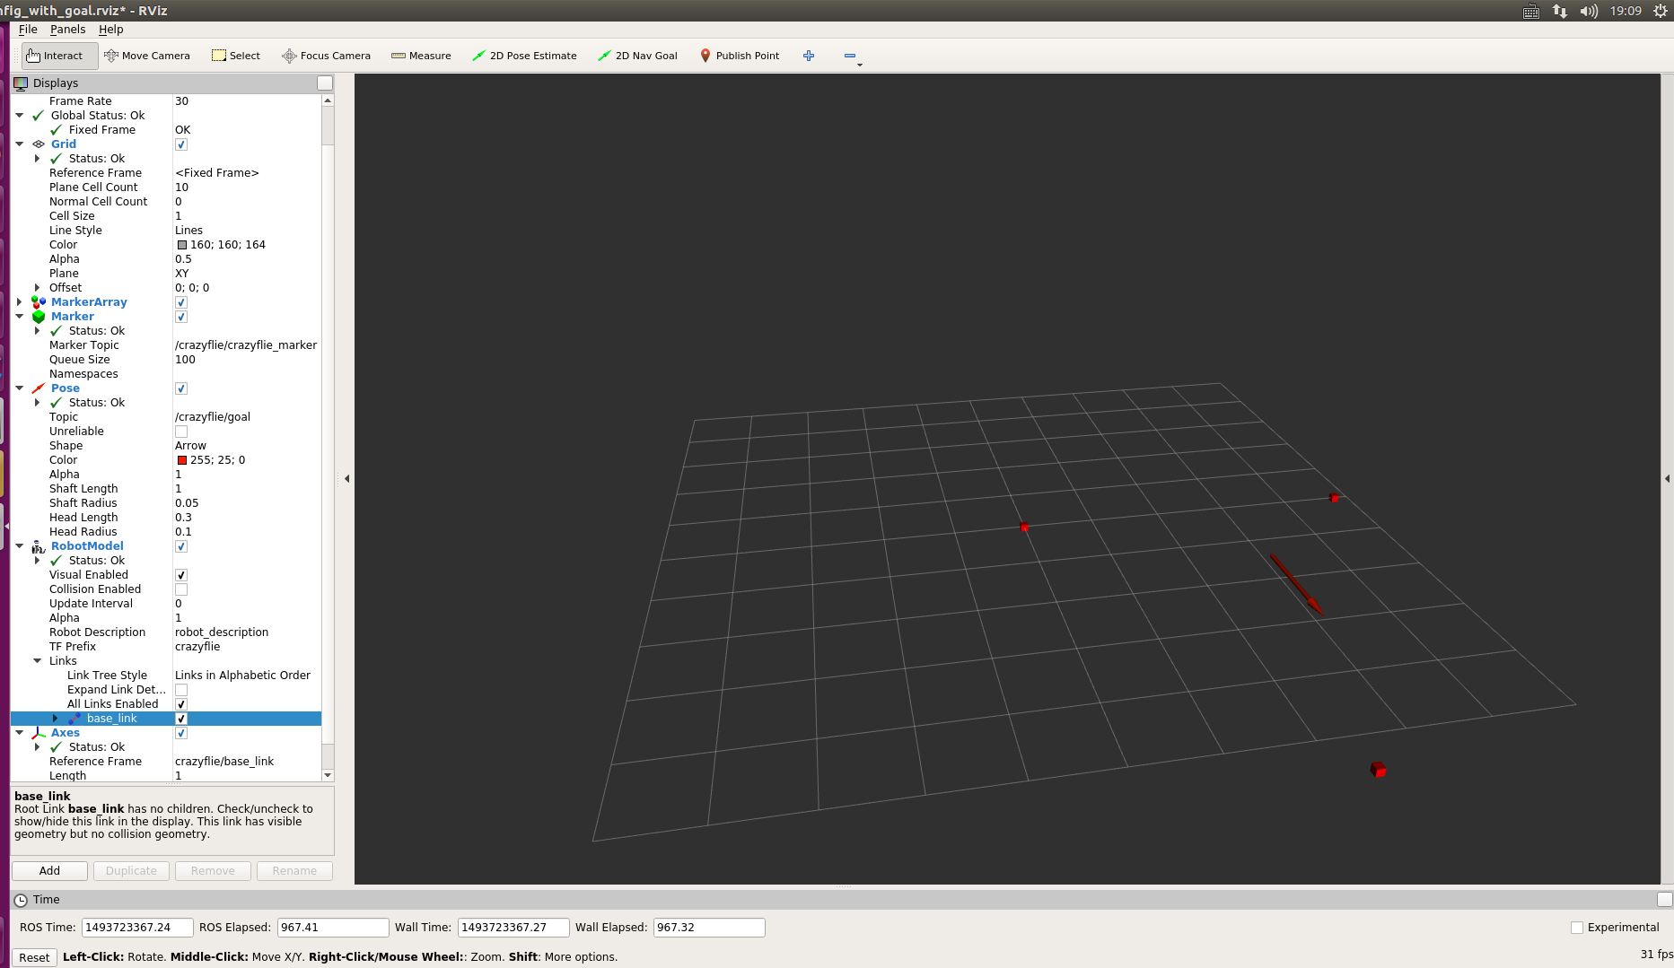
Task: Disable the Grid display checkbox
Action: (181, 144)
